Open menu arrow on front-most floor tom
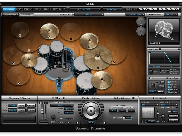The width and height of the screenshot is (182, 136). tap(84, 92)
